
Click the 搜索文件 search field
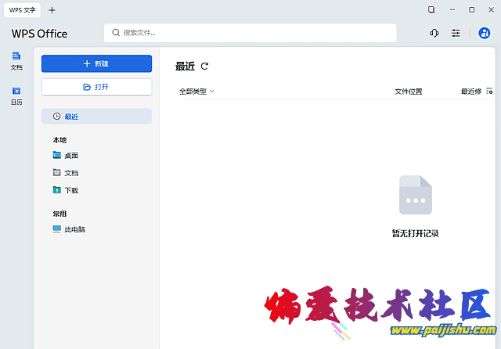250,33
